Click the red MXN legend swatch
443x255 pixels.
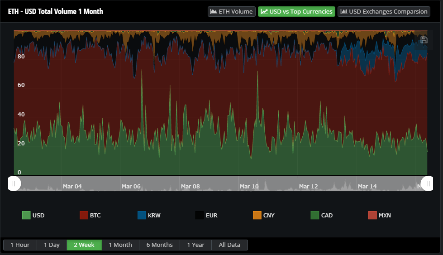pos(372,216)
